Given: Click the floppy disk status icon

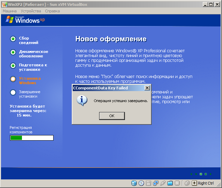Looking at the screenshot, I should [x=148, y=183].
